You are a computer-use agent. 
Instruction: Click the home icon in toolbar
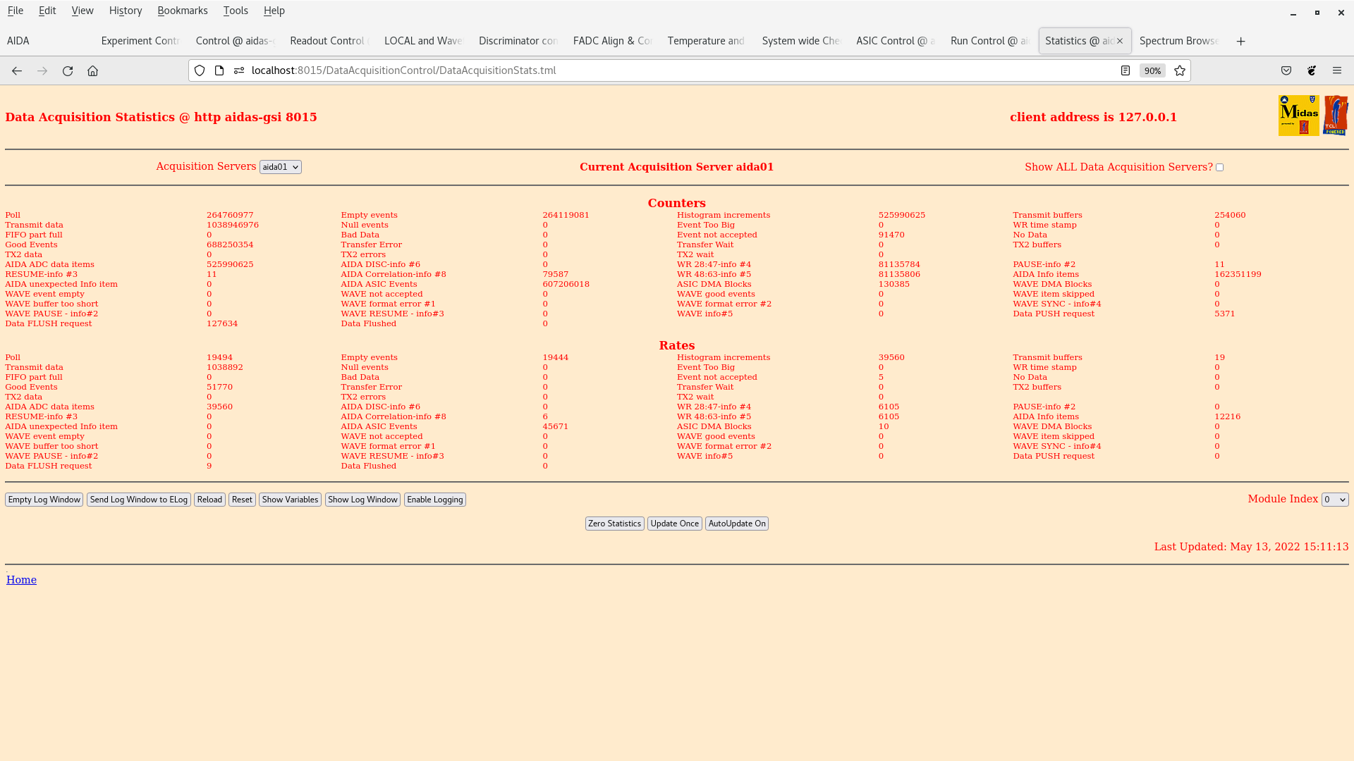click(92, 70)
